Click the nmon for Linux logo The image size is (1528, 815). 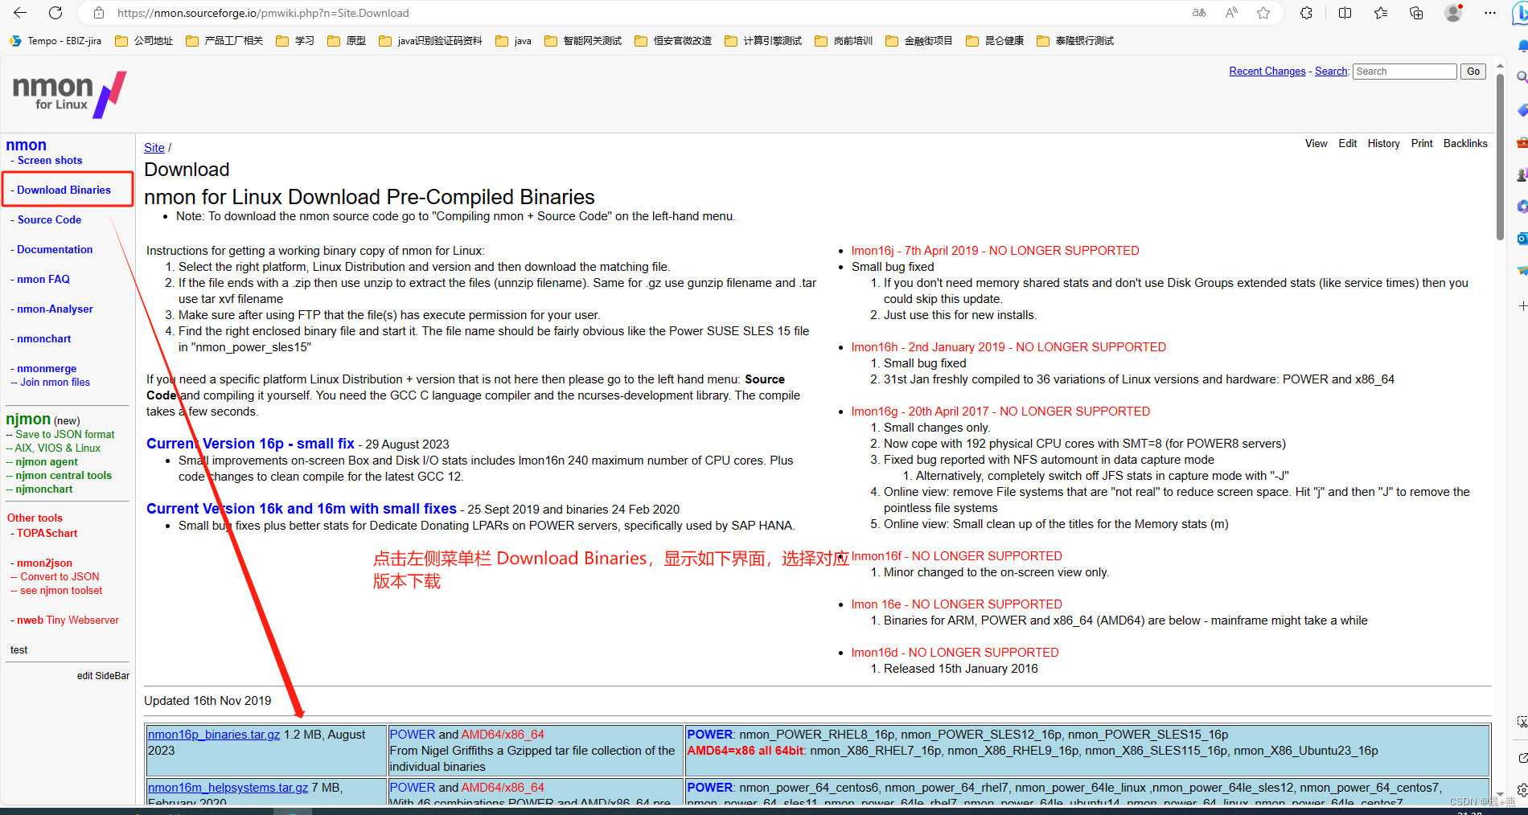(69, 94)
